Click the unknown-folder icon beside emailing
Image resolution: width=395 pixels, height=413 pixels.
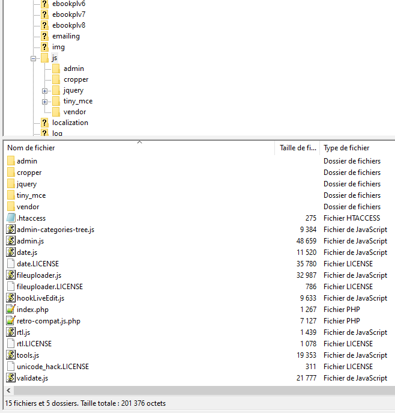tap(44, 36)
